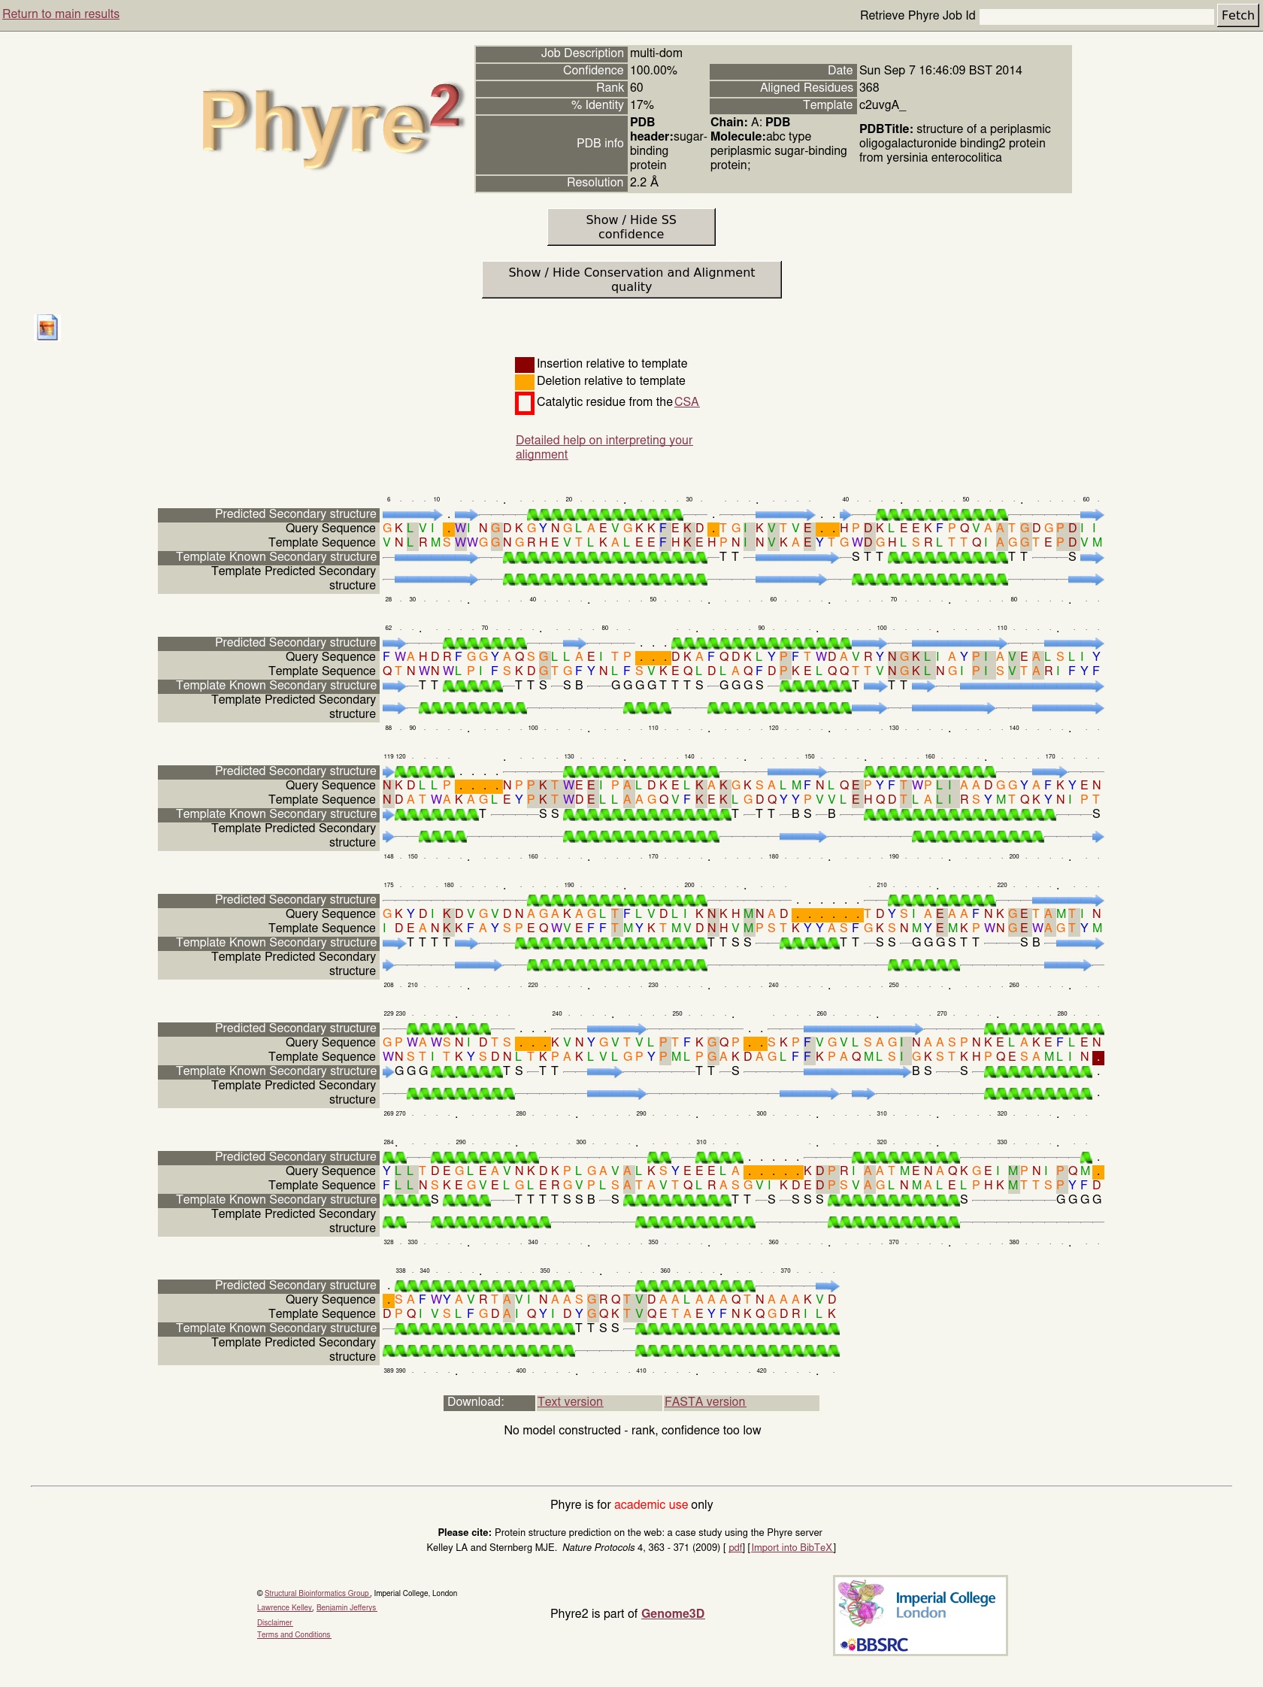Open the Genome3D link

click(672, 1613)
